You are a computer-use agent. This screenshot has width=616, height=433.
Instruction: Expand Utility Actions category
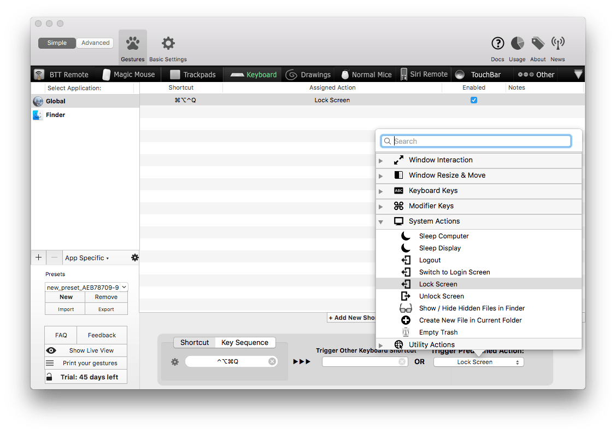coord(380,346)
